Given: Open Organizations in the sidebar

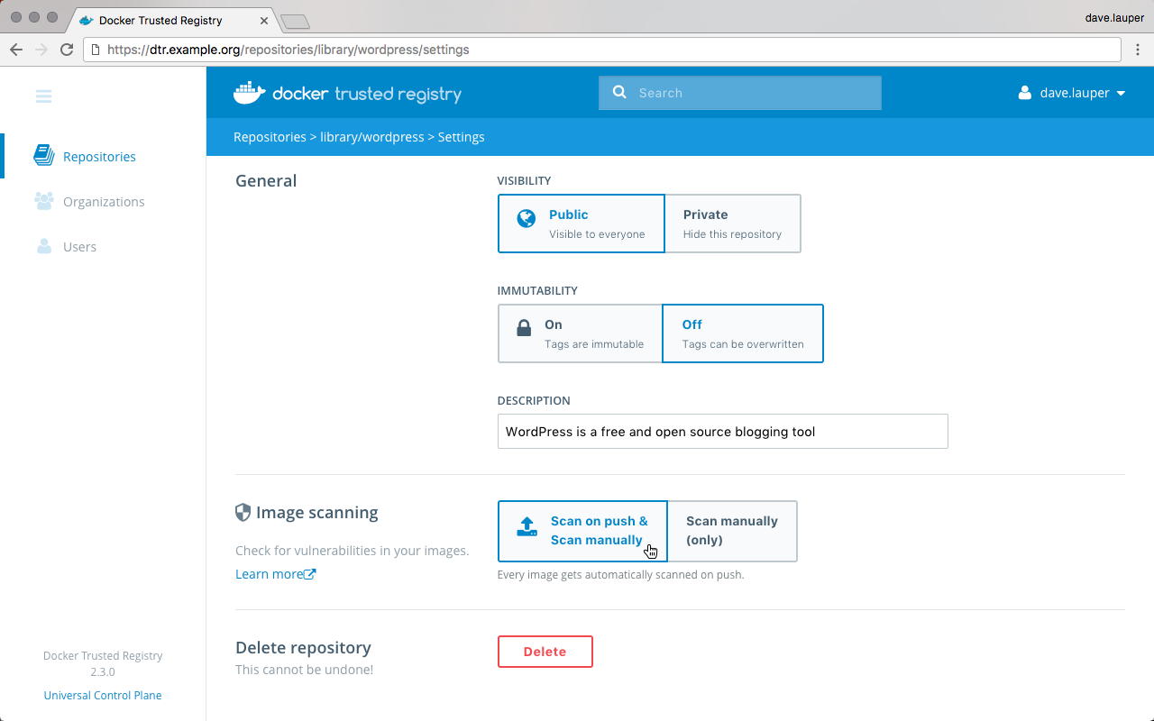Looking at the screenshot, I should 103,202.
